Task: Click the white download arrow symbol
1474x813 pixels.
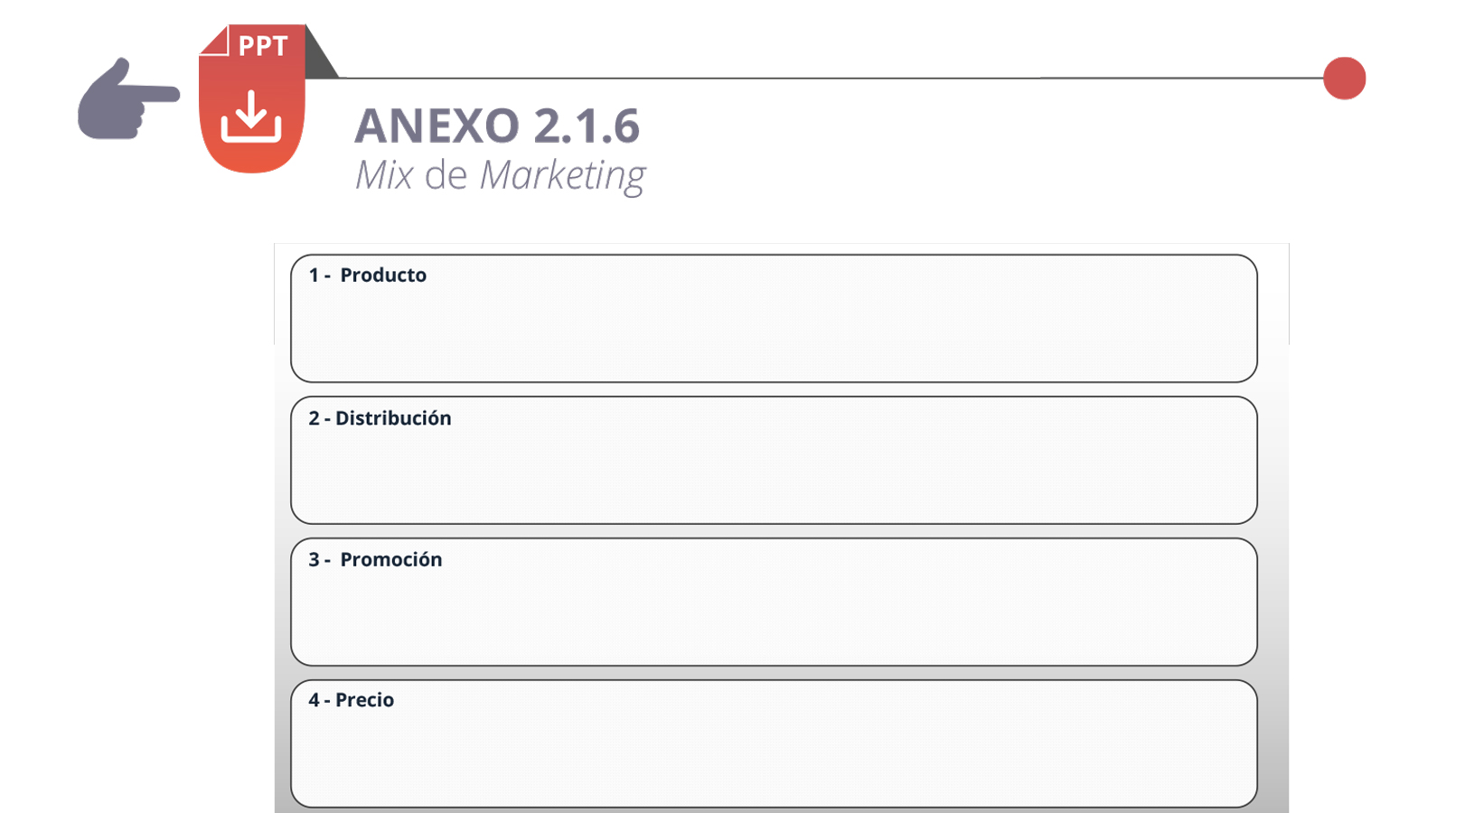Action: point(251,117)
